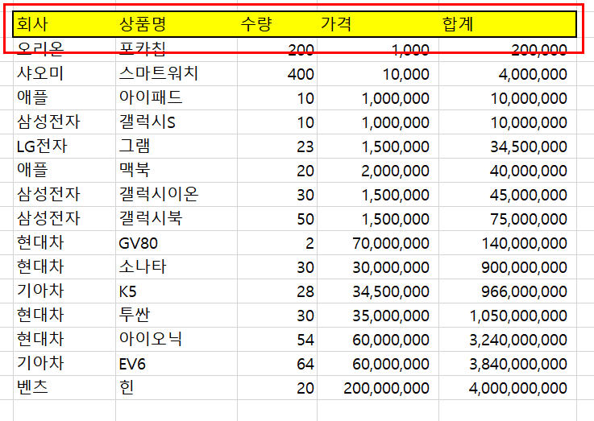This screenshot has width=594, height=421.
Task: Select the EV6 product cell
Action: pyautogui.click(x=177, y=364)
